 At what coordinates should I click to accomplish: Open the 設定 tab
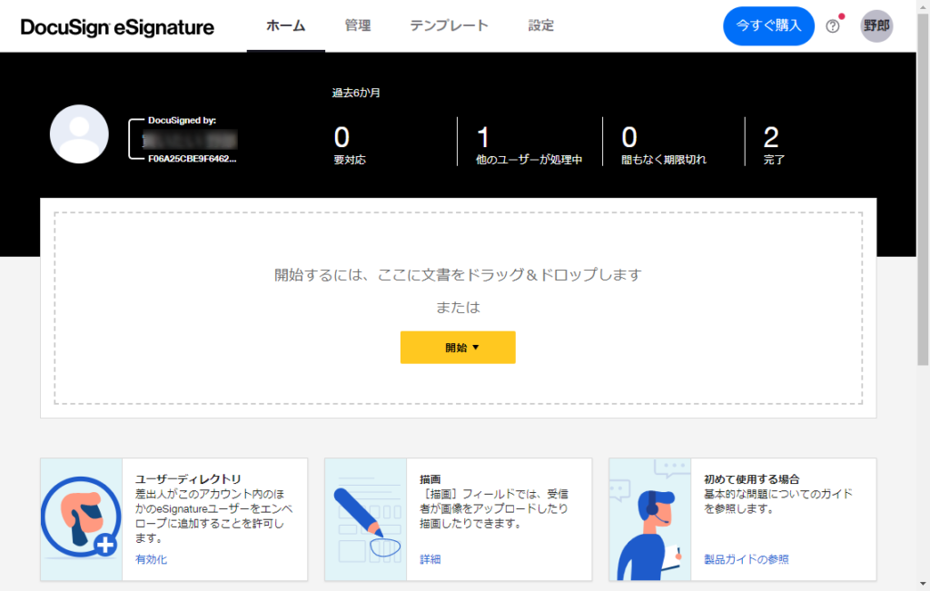[540, 25]
